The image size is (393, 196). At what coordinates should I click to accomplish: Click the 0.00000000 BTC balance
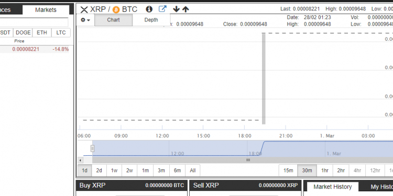pyautogui.click(x=165, y=186)
